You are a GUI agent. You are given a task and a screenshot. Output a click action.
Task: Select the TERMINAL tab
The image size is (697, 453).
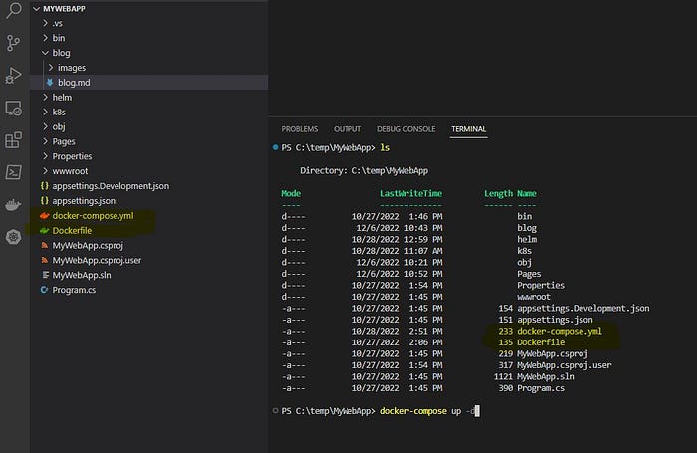coord(469,129)
